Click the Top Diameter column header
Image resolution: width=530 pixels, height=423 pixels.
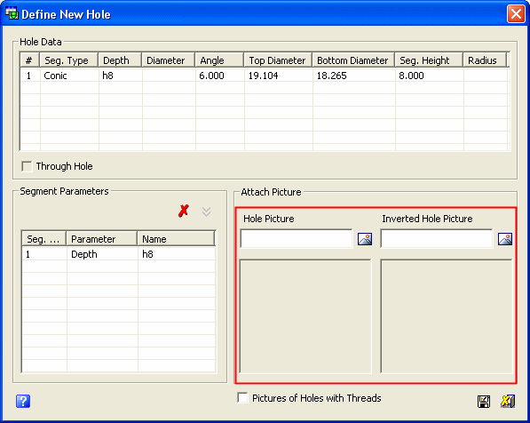[x=278, y=60]
